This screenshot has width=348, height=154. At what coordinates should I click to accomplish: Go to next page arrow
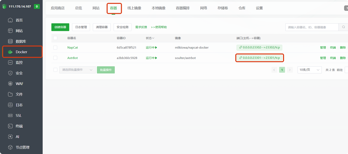point(290,70)
